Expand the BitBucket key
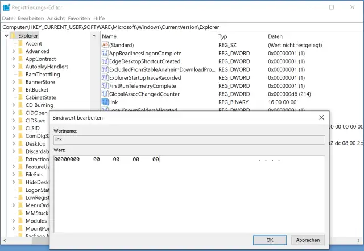Viewport: 364px width, 251px height. click(14, 89)
